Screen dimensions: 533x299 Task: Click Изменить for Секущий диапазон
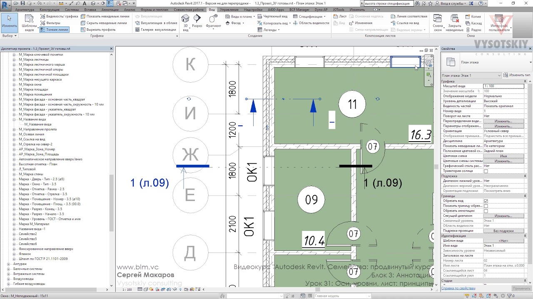click(x=503, y=216)
